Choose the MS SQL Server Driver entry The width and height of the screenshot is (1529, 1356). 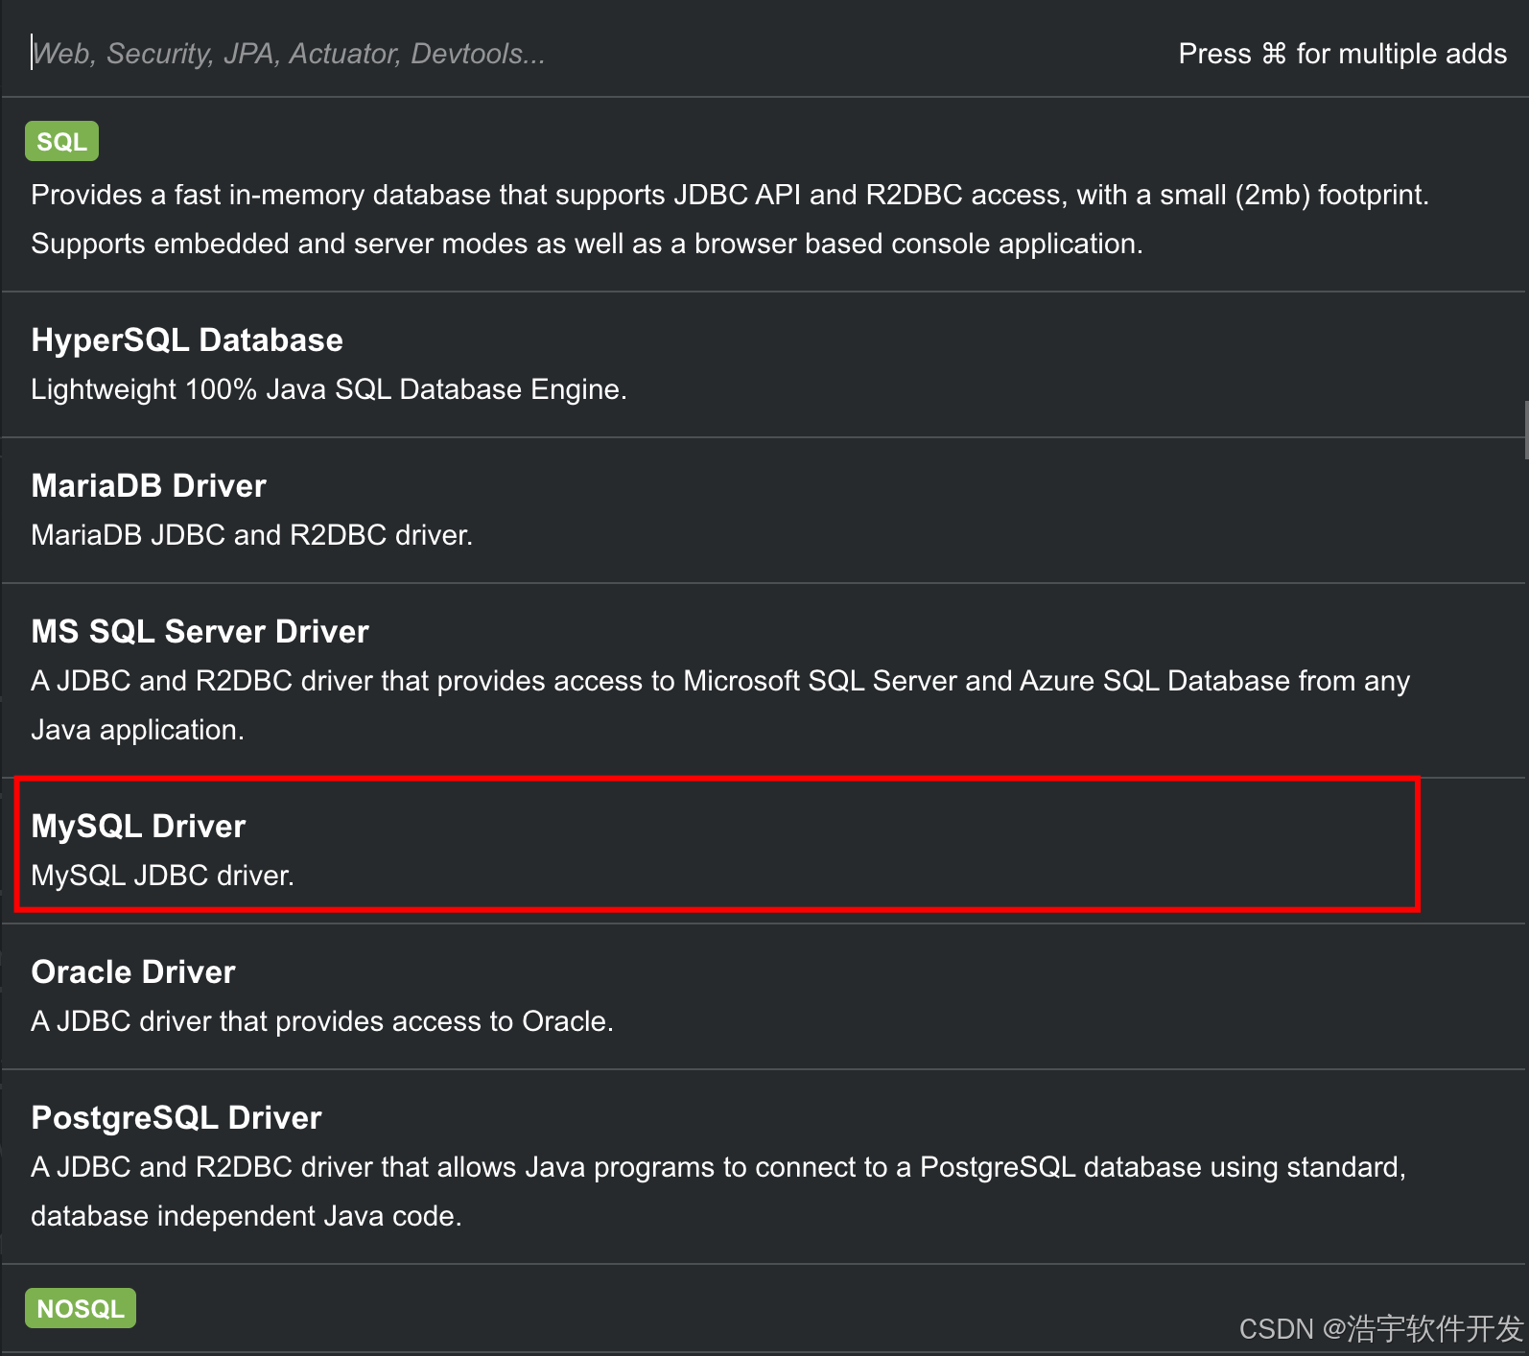coord(764,680)
